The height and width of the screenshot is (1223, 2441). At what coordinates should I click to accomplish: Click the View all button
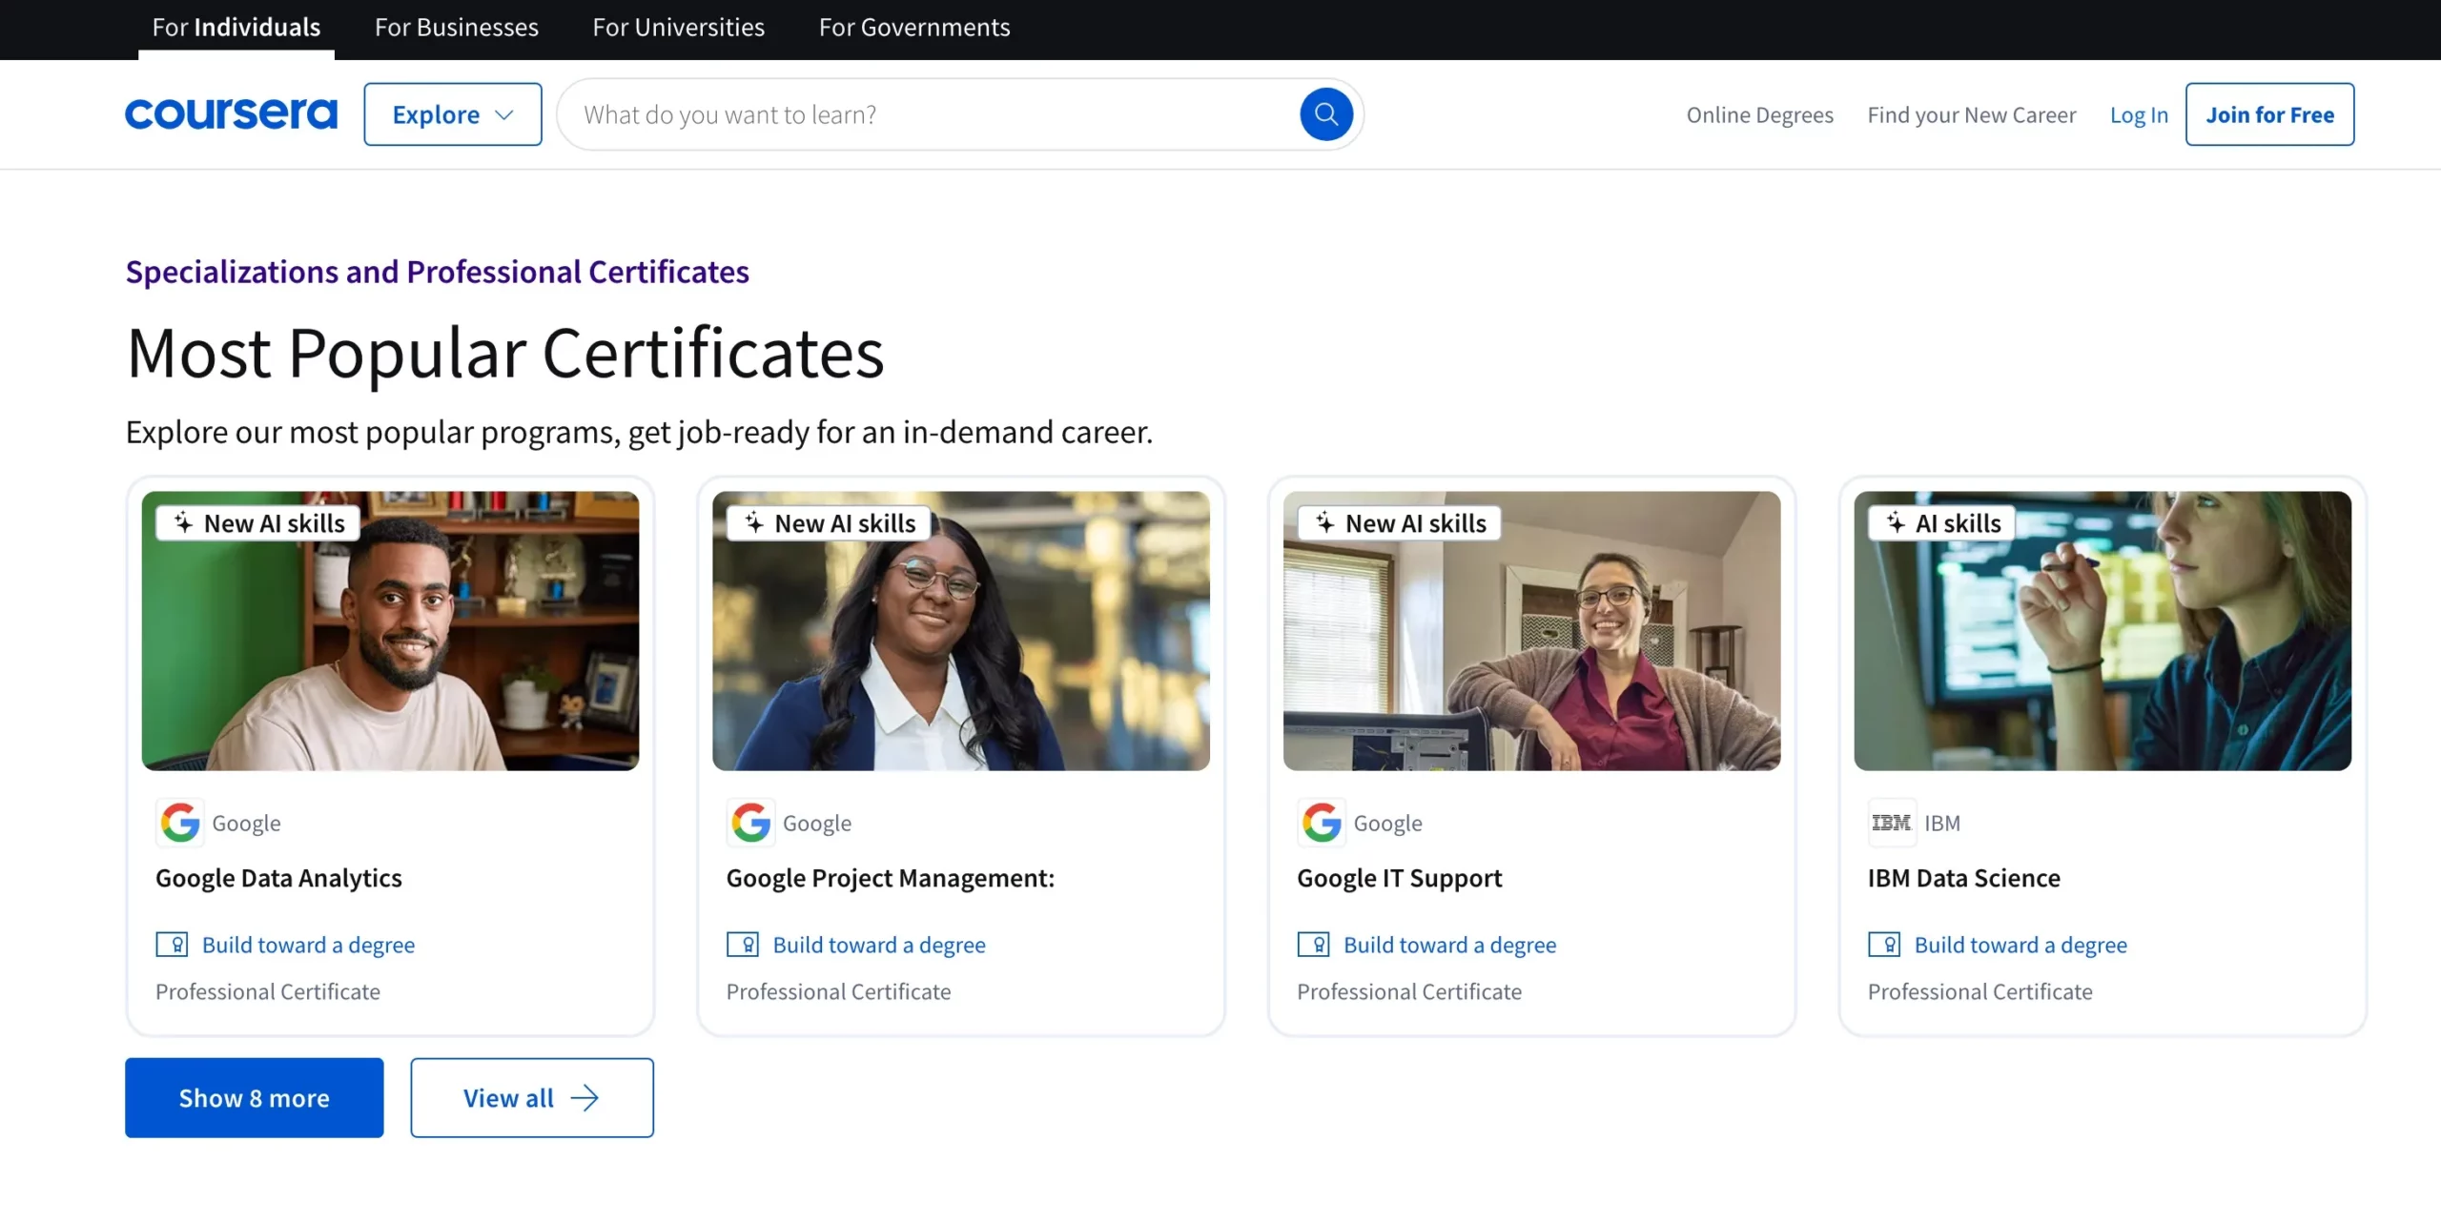532,1097
